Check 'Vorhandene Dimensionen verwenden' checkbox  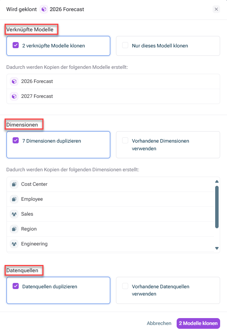point(125,140)
